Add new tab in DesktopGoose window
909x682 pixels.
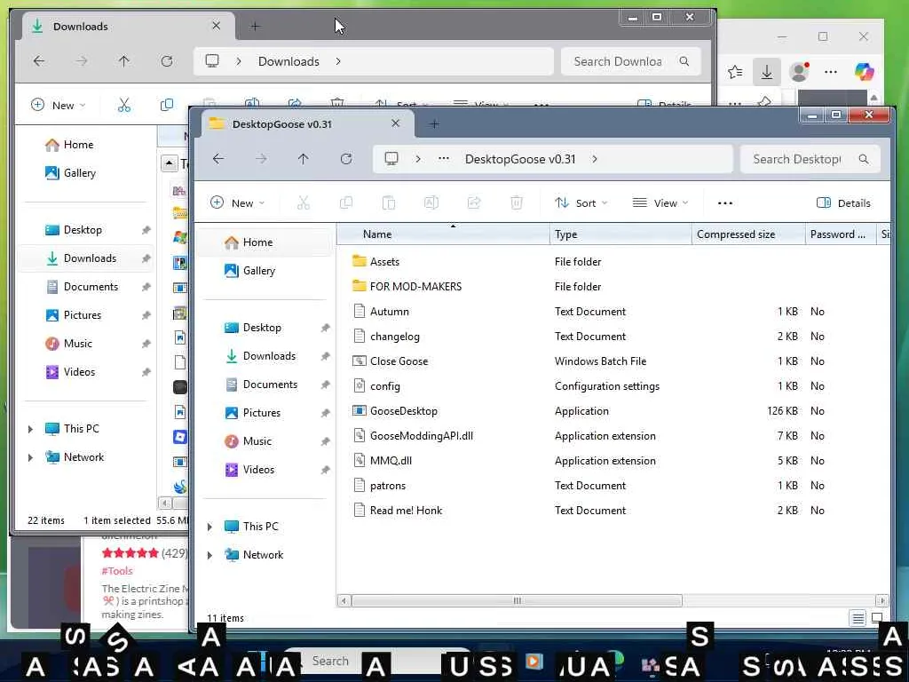[434, 124]
